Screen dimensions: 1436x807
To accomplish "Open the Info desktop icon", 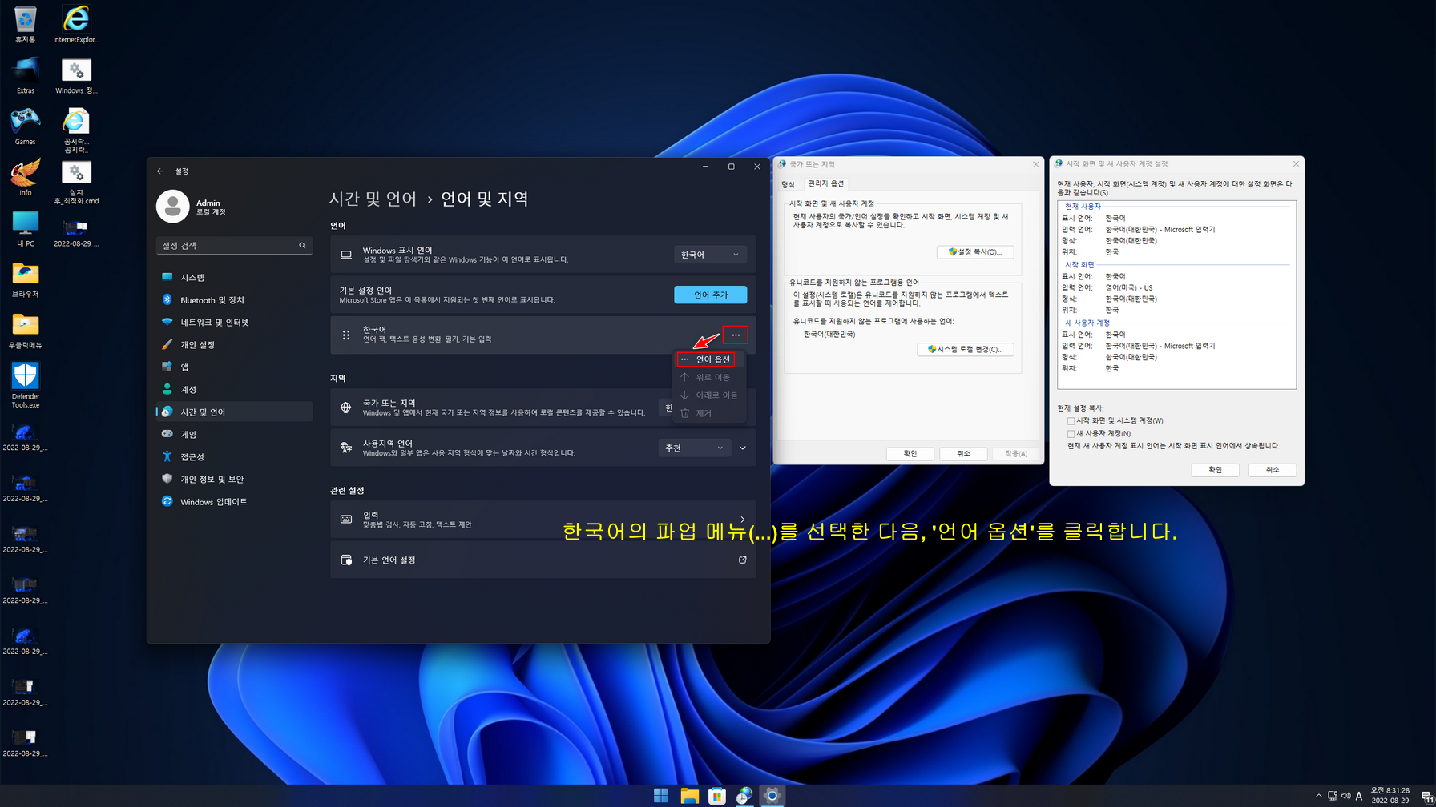I will pyautogui.click(x=25, y=178).
